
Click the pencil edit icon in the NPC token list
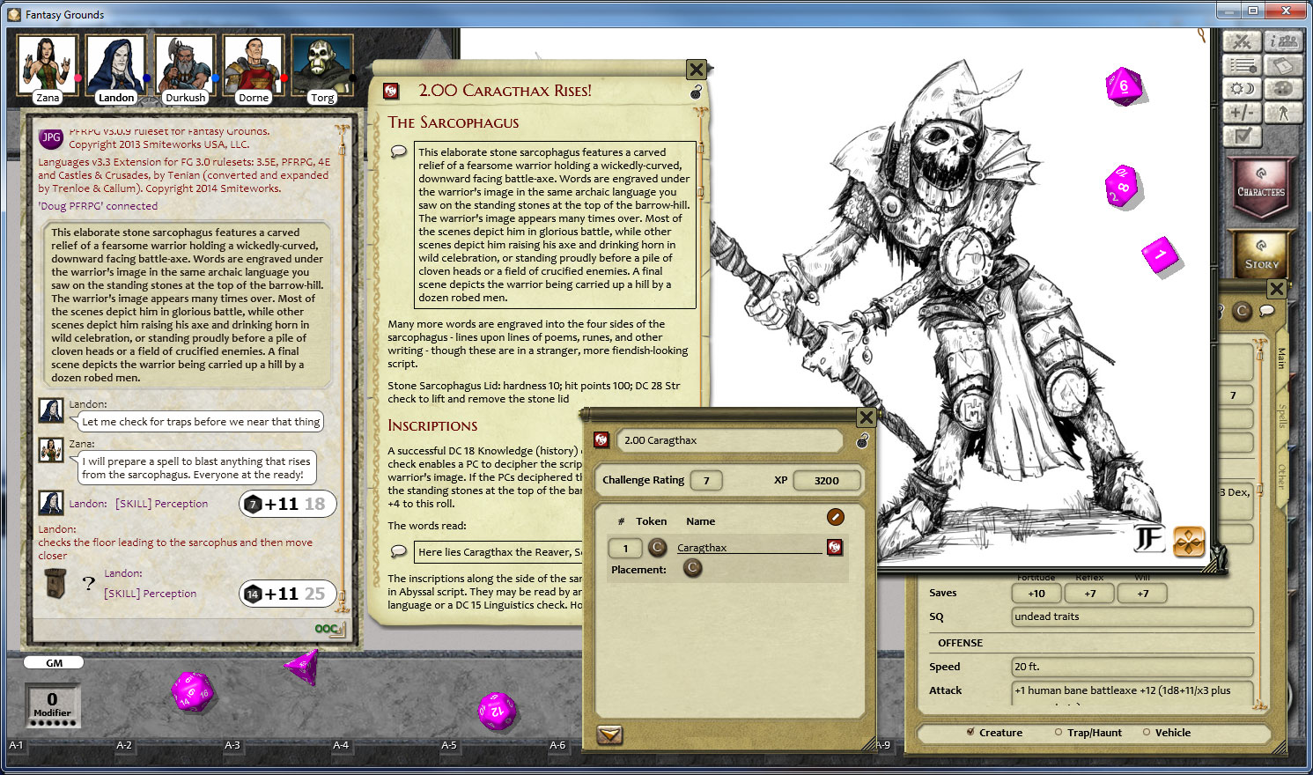click(x=835, y=518)
